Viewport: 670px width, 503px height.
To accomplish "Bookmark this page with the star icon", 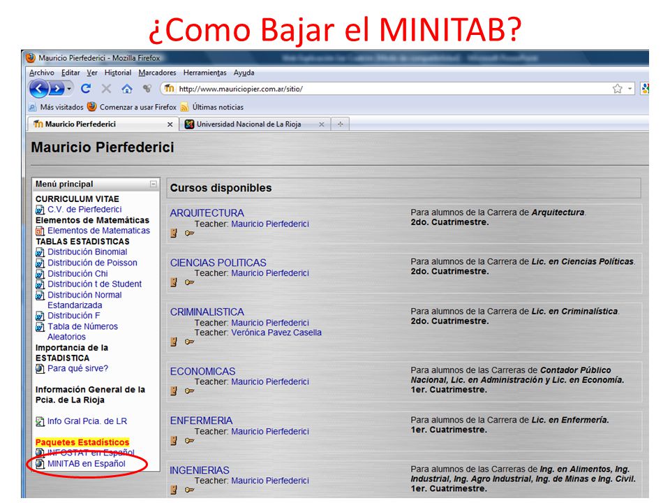I will 617,89.
